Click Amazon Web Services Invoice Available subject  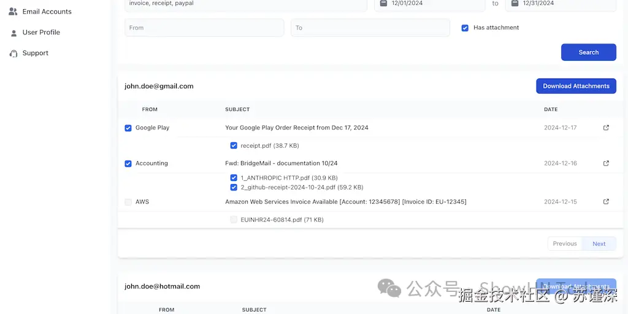pyautogui.click(x=346, y=202)
